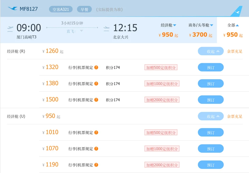Viewport: 249px width, 173px height.
Task: Click the Xiamen Airlines logo beside MF8127
Action: click(x=13, y=8)
